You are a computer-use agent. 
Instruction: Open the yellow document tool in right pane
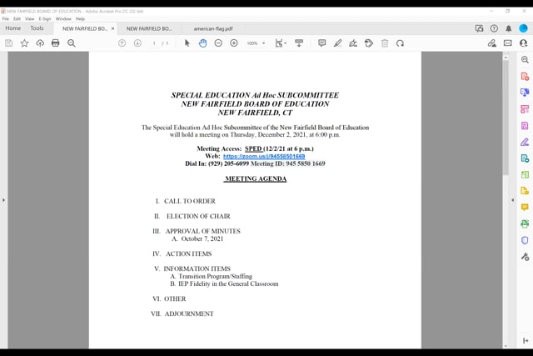click(x=525, y=191)
